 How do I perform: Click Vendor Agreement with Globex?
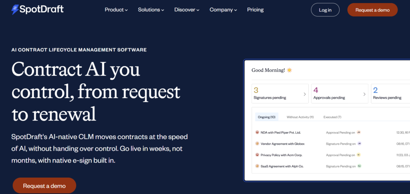(282, 144)
